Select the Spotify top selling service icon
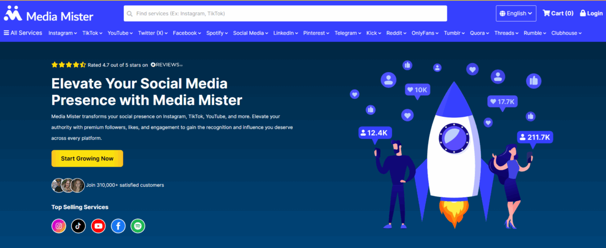Viewport: 606px width, 248px height. [138, 226]
